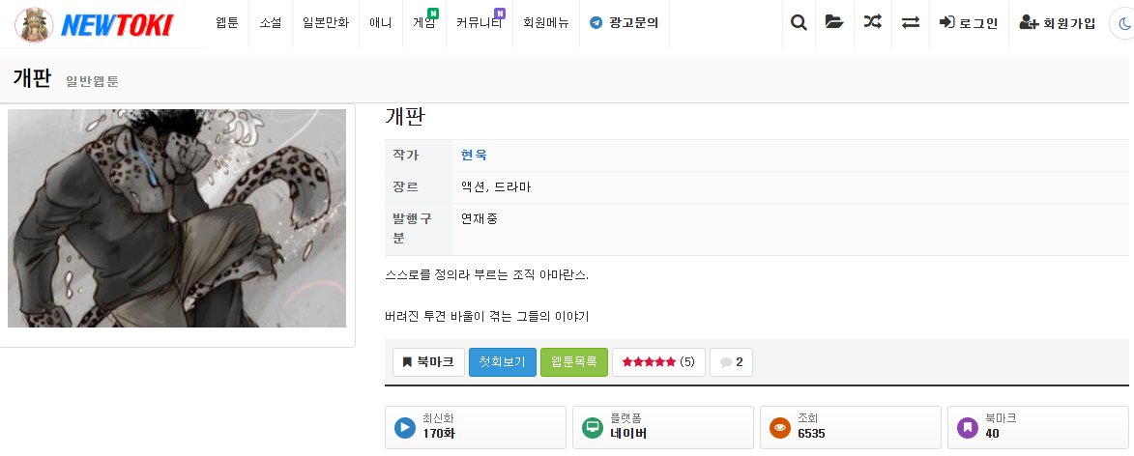The image size is (1134, 456).
Task: Click the 북마크 bookmark button
Action: [428, 362]
